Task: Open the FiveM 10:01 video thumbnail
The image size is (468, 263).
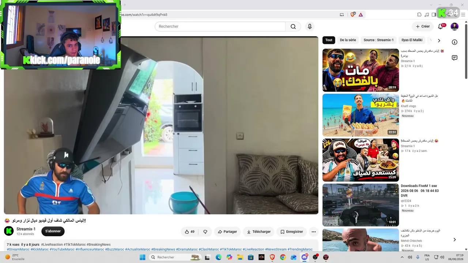Action: 361,205
